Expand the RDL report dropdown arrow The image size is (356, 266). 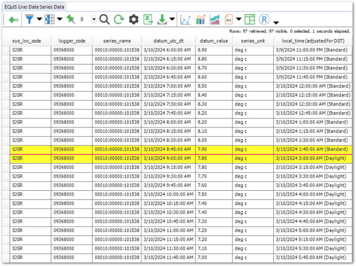pos(239,20)
